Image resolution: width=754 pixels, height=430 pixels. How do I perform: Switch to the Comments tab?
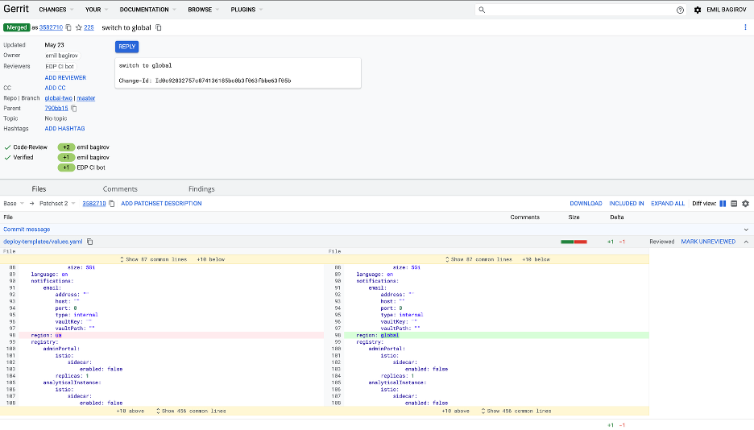pos(120,188)
